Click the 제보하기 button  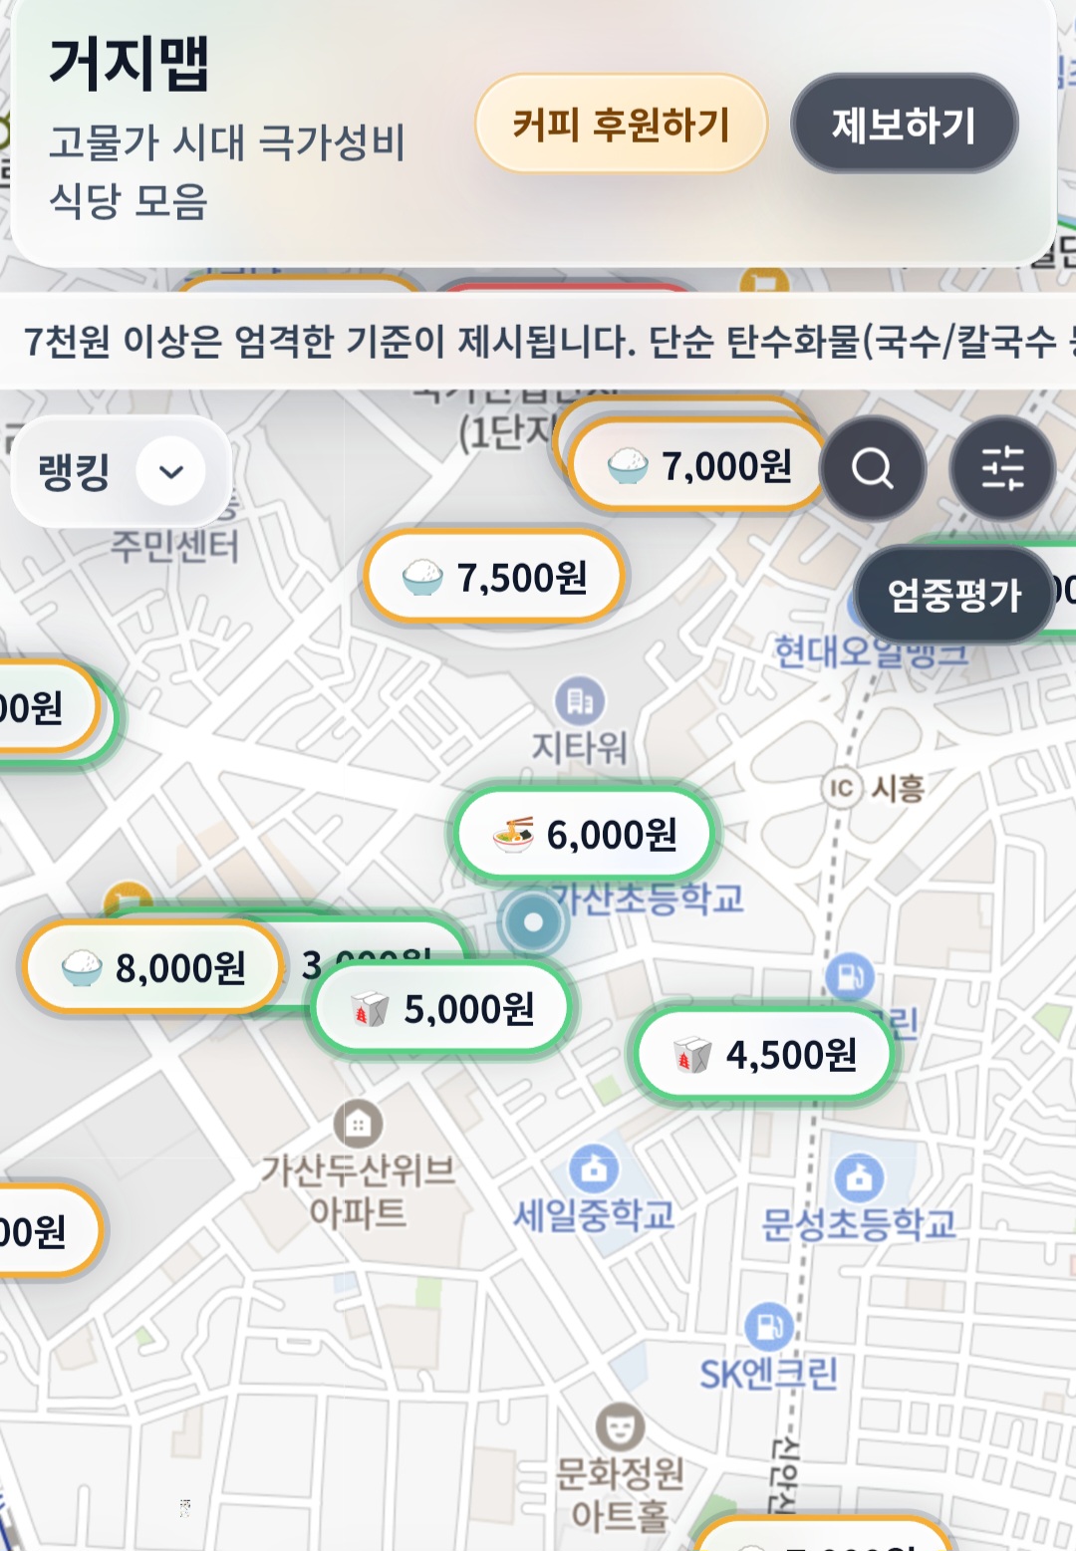[904, 124]
